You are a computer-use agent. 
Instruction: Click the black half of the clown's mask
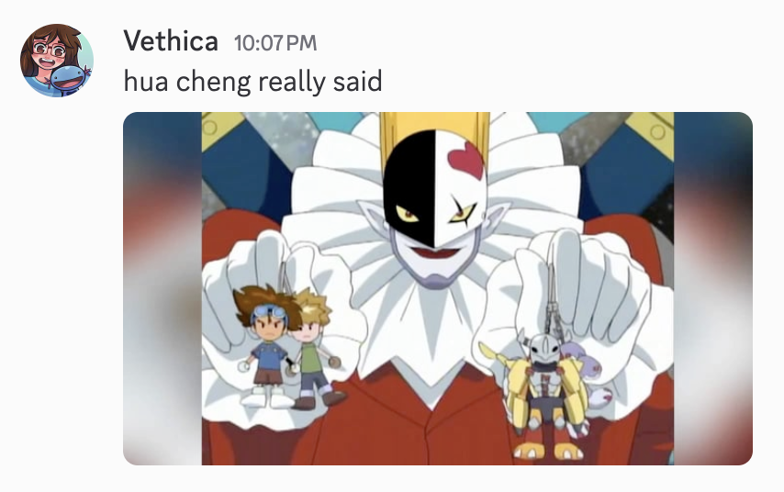pyautogui.click(x=409, y=185)
